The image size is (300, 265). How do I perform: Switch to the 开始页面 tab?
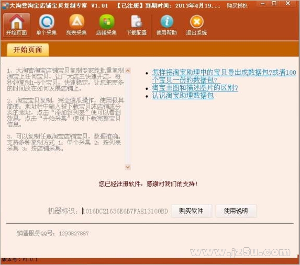click(28, 50)
